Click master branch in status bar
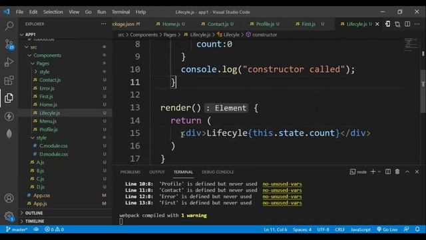 coord(16,229)
